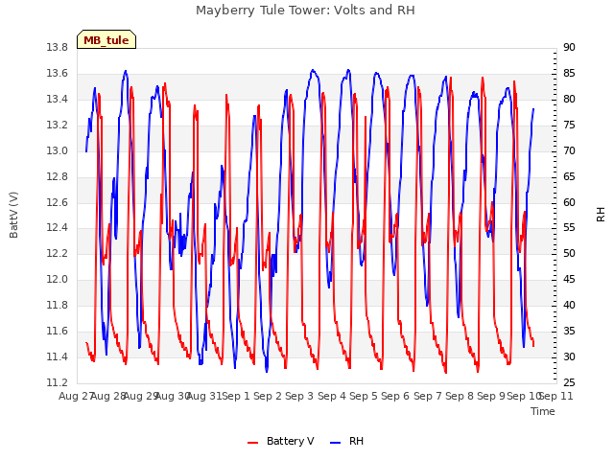The width and height of the screenshot is (614, 460).
Task: Click the Sep 8 date label
Action: (x=459, y=396)
